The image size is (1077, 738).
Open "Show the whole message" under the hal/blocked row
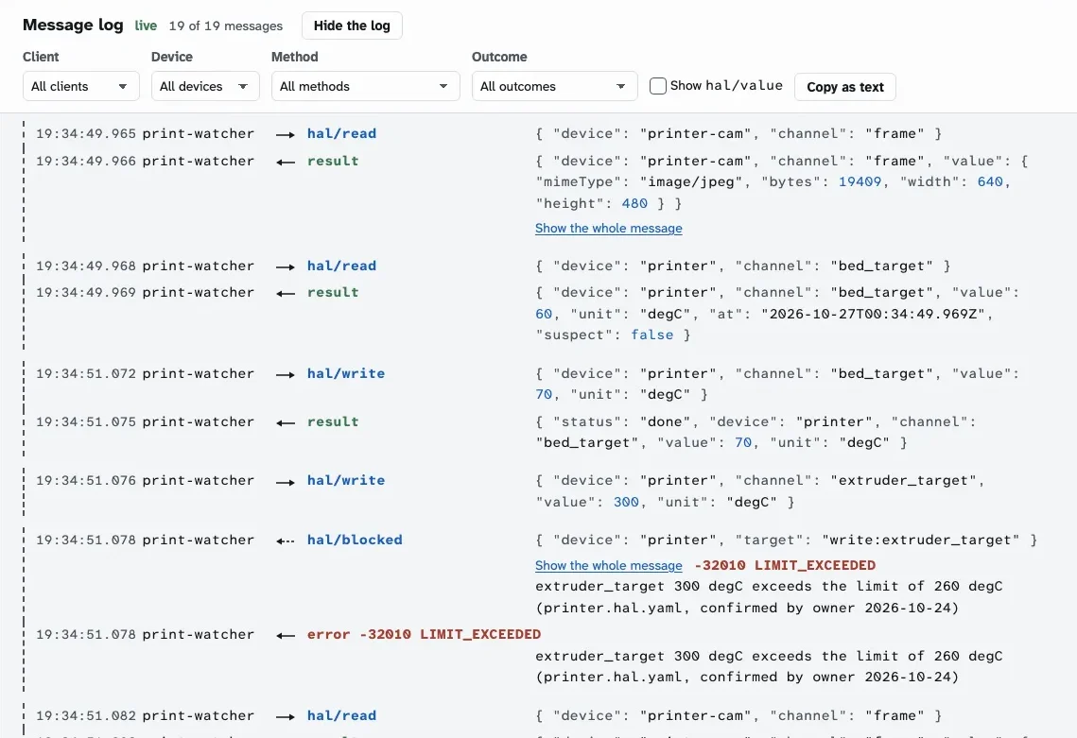tap(609, 565)
